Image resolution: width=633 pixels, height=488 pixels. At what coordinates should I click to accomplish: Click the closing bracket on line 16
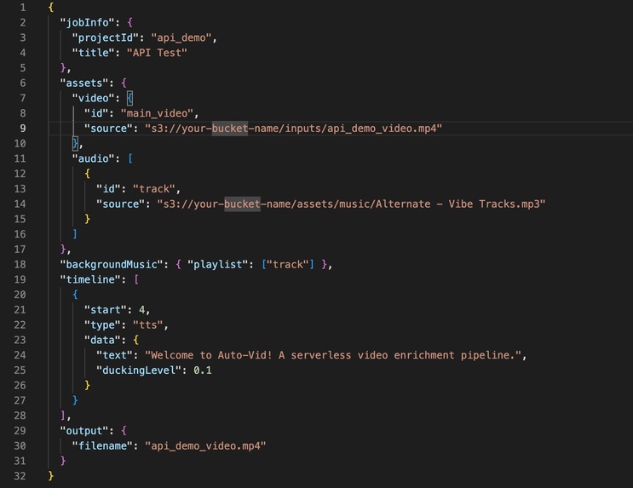tap(75, 234)
